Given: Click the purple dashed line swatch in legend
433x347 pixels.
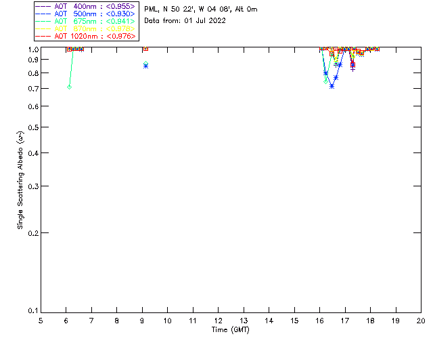Looking at the screenshot, I should [x=43, y=6].
